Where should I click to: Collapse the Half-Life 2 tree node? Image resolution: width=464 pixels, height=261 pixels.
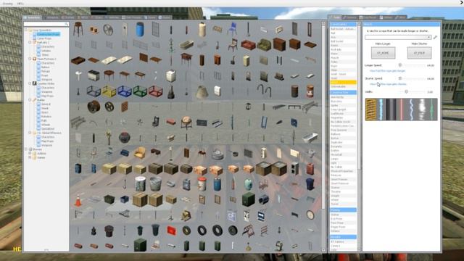coord(30,42)
